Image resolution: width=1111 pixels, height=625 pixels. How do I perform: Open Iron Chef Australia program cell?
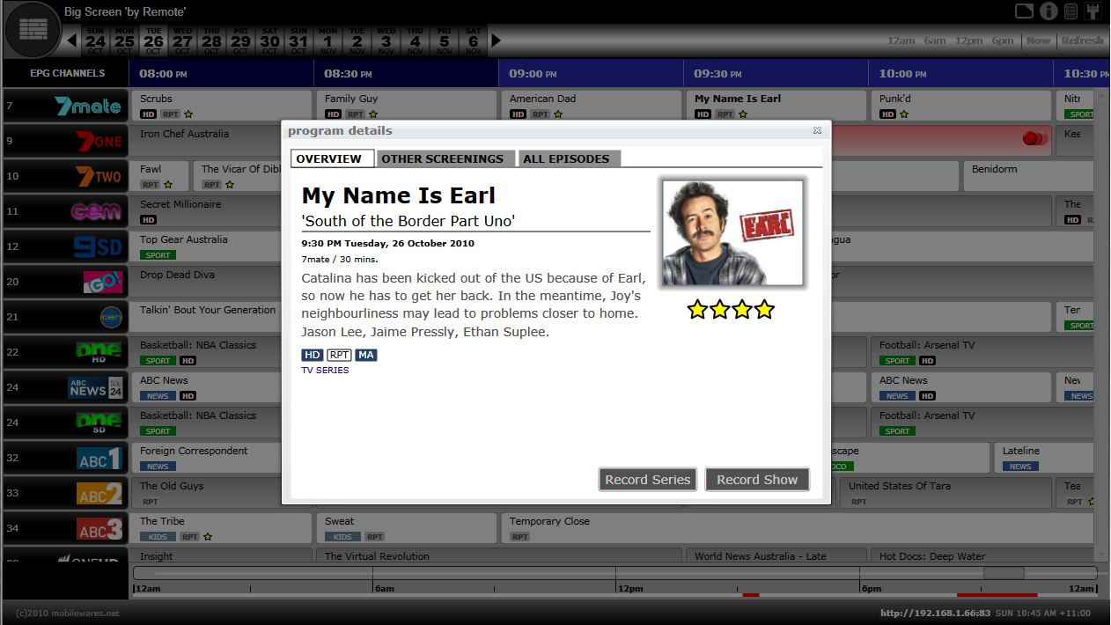point(206,141)
